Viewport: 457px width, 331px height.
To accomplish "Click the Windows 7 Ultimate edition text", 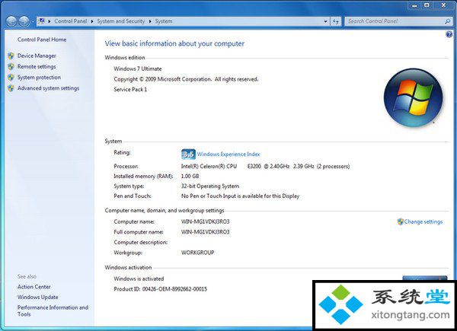I will [138, 68].
